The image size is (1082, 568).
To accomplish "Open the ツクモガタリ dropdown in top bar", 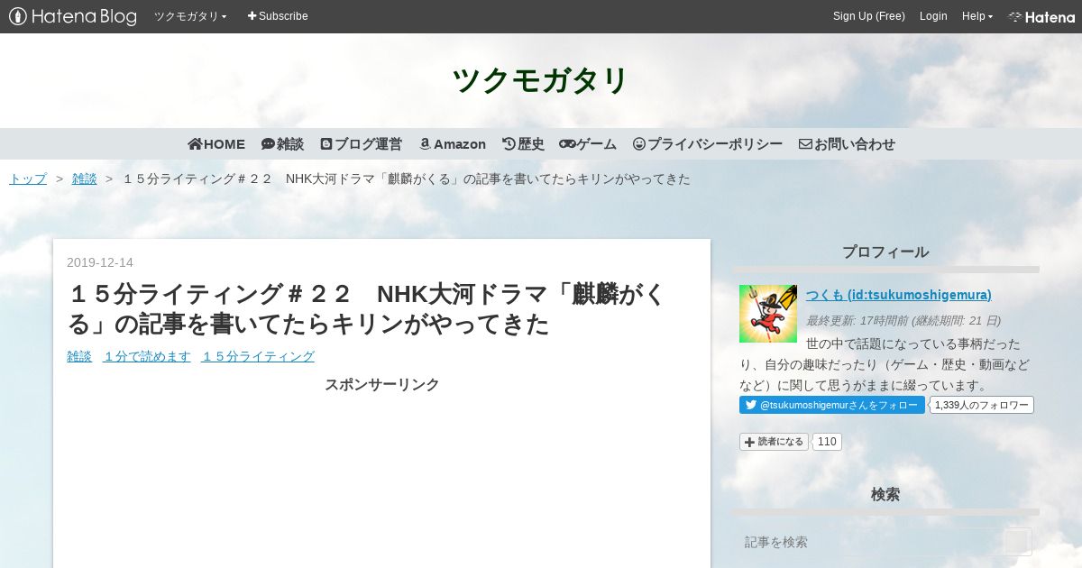I will (190, 16).
